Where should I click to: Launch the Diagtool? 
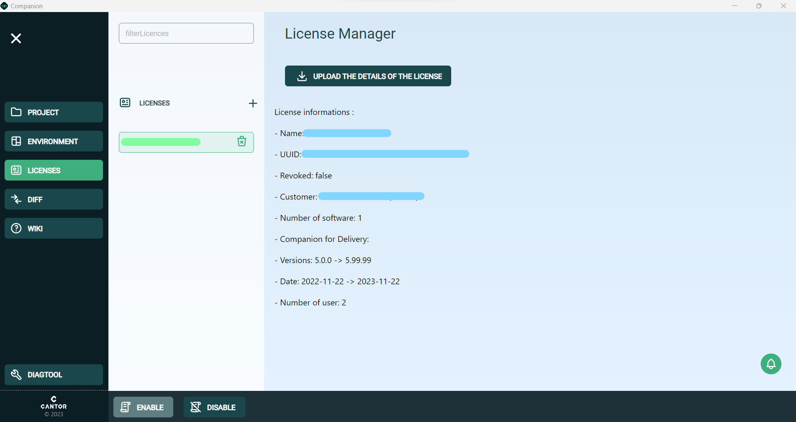[54, 375]
